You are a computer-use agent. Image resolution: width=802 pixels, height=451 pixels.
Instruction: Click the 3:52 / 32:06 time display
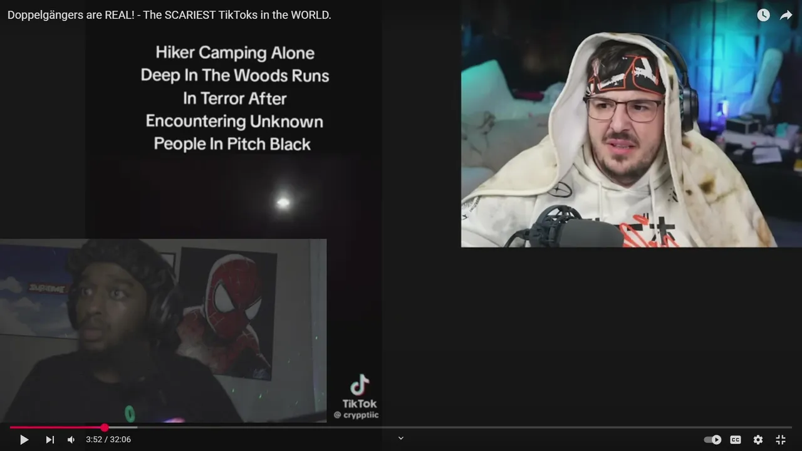tap(108, 440)
